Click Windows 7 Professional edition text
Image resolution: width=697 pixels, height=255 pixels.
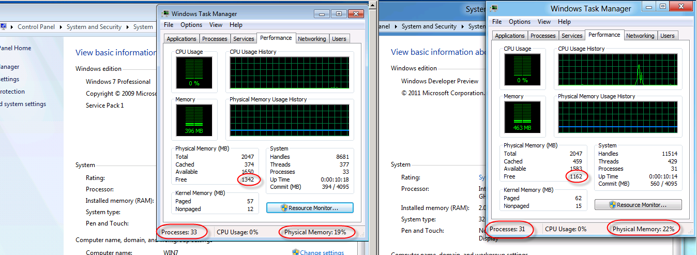pyautogui.click(x=118, y=82)
